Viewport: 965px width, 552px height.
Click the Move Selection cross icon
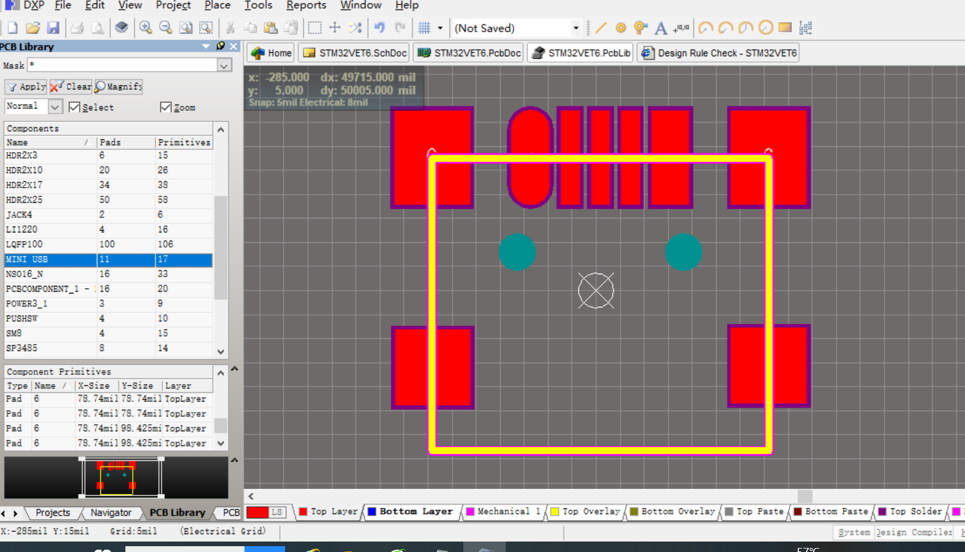[335, 28]
